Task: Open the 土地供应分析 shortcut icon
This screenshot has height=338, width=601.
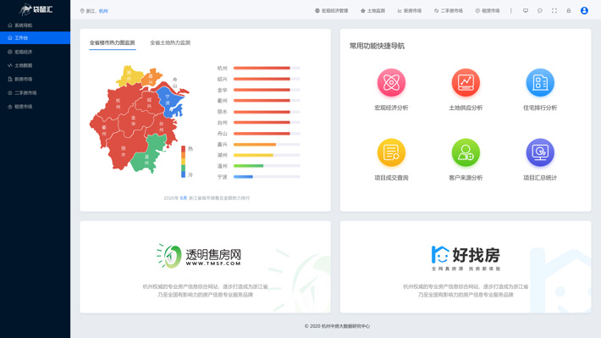Action: (466, 82)
